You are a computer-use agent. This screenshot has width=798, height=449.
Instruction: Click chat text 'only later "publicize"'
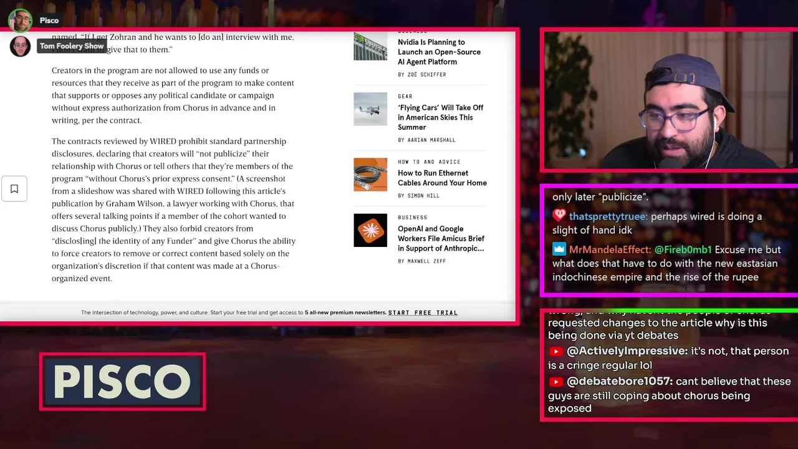(600, 197)
